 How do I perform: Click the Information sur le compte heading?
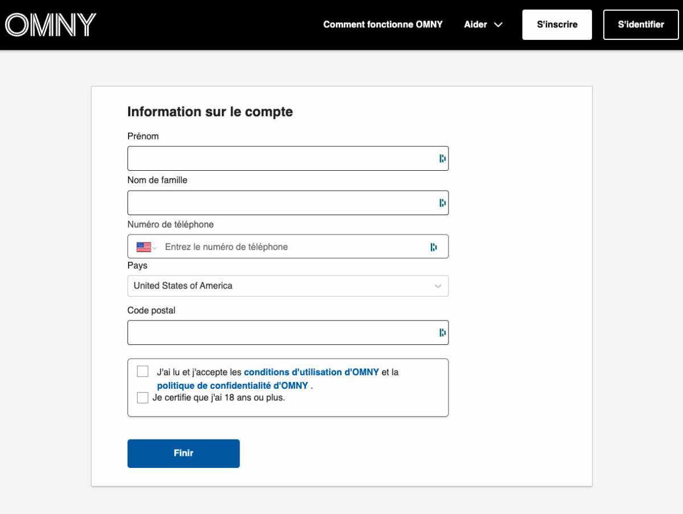(x=210, y=112)
